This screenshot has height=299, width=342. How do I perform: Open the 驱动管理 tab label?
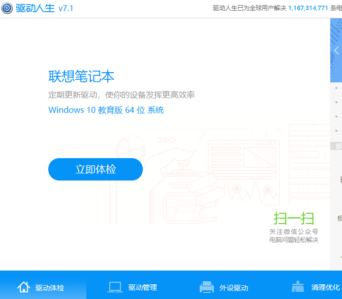click(142, 288)
